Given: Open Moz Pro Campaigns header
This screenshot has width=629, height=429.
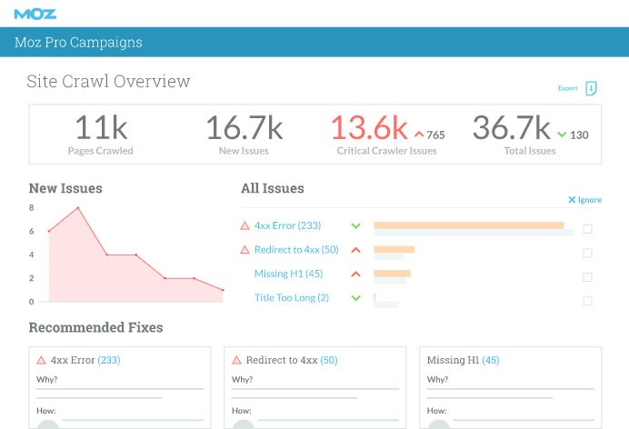Looking at the screenshot, I should [x=79, y=43].
